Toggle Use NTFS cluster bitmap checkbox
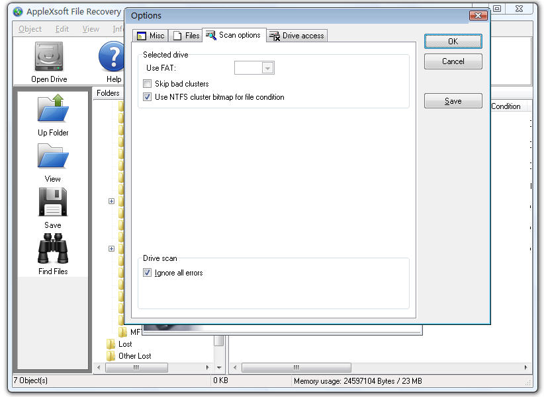 click(148, 96)
